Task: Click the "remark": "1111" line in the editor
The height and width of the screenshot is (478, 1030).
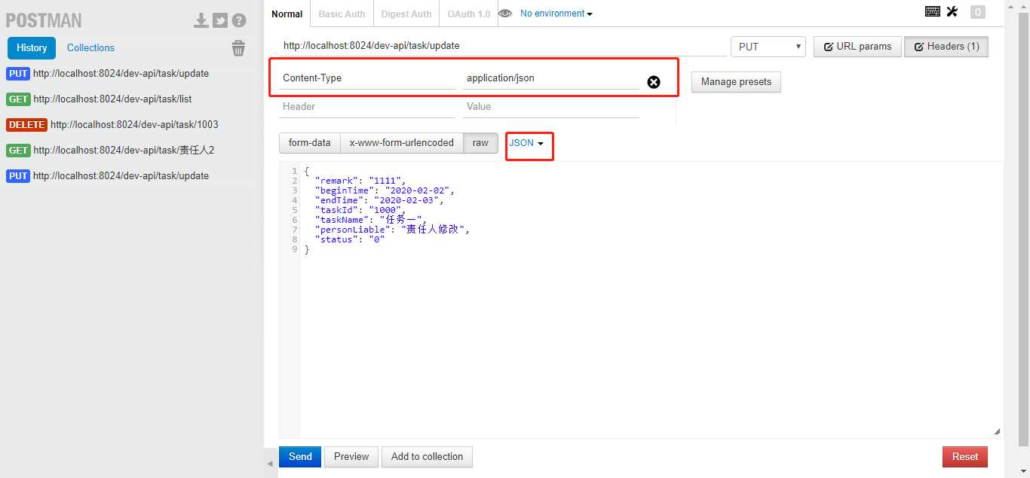Action: 360,181
